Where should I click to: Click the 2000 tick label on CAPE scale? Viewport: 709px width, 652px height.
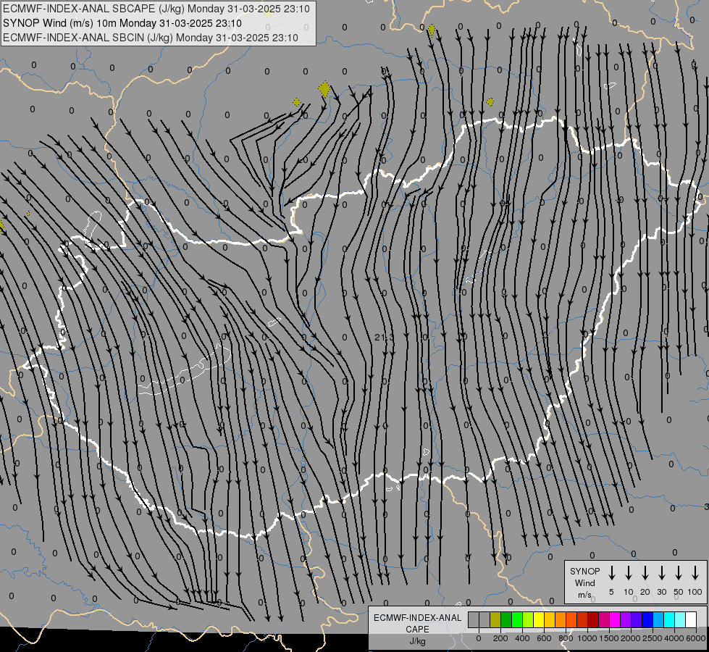pyautogui.click(x=631, y=638)
